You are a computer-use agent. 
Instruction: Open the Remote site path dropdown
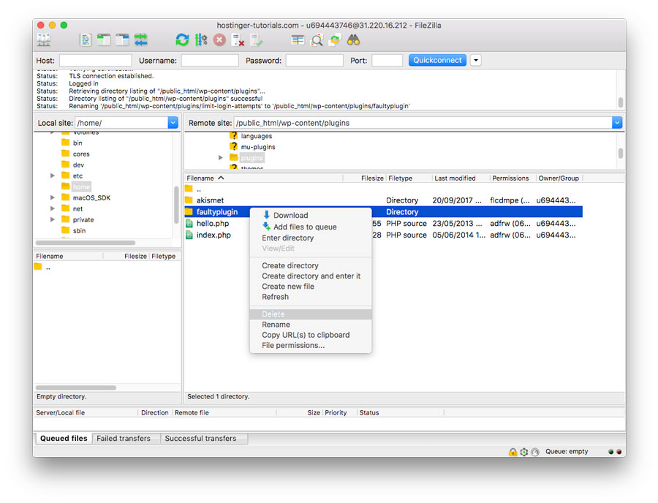(617, 123)
